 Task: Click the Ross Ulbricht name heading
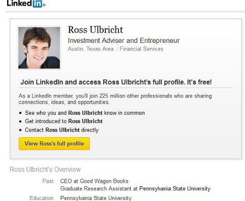tap(95, 30)
